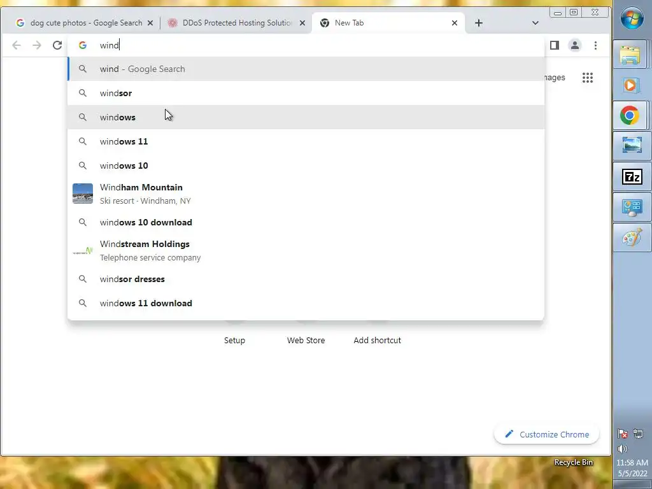Click the Chrome taskbar icon
The width and height of the screenshot is (652, 489).
(x=630, y=115)
